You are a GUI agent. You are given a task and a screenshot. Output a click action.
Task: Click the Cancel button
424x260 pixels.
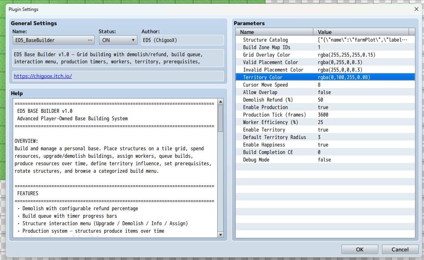point(400,250)
